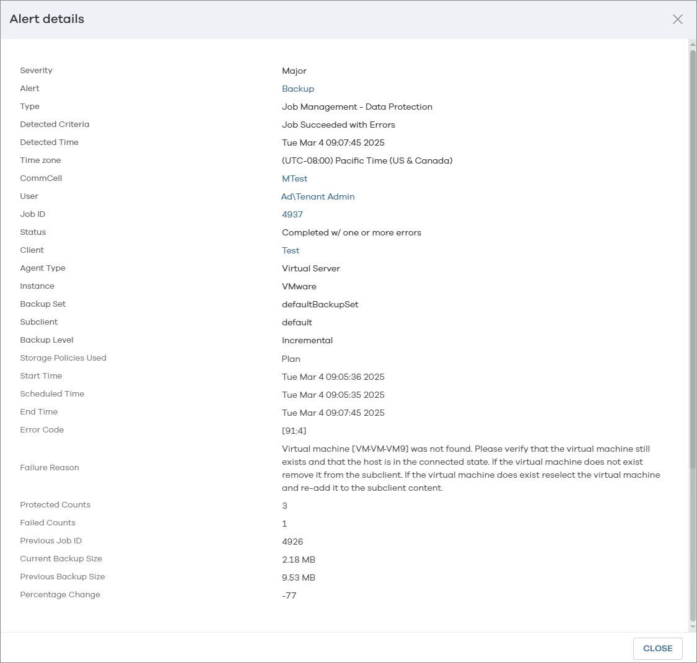Screen dimensions: 697x663
Task: Click the Alert details title text
Action: coord(47,19)
